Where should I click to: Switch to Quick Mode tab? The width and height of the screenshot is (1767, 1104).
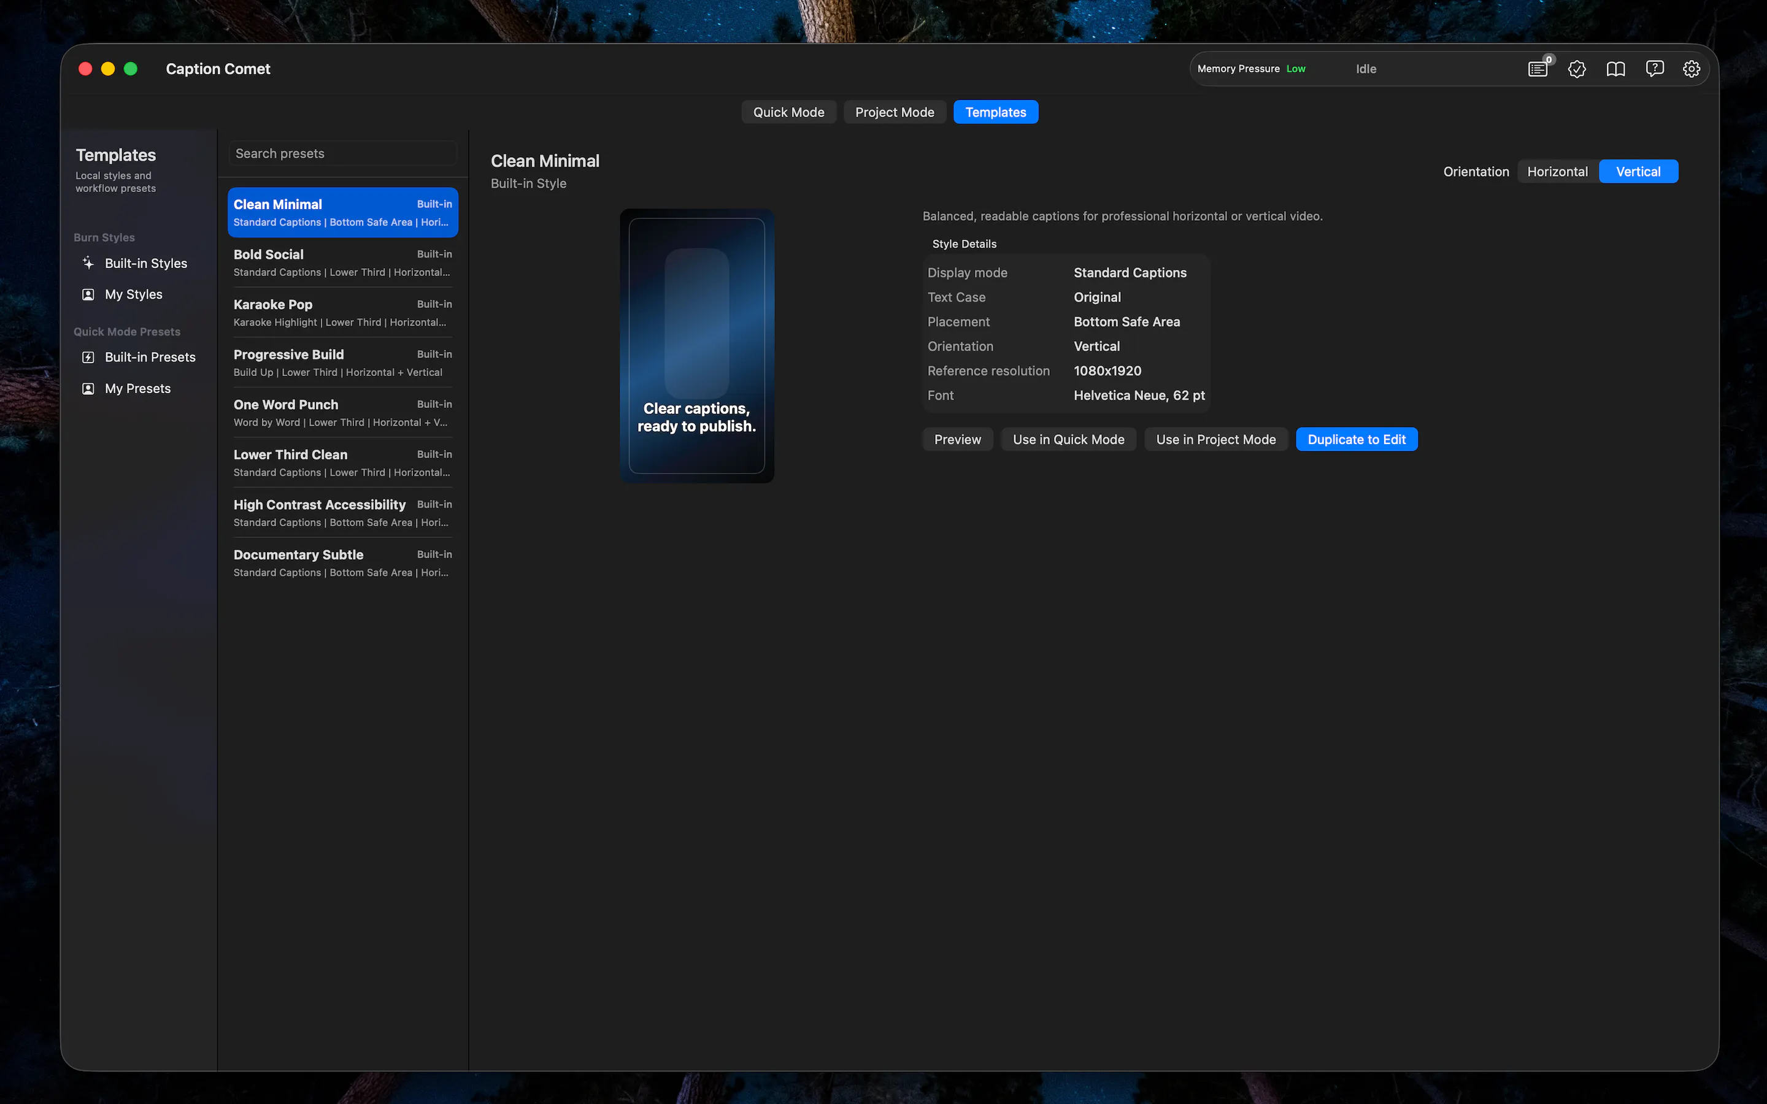coord(788,112)
